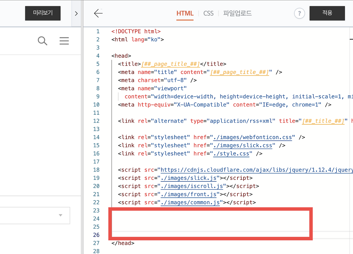353x254 pixels.
Task: Click the 적용 apply button
Action: 327,13
